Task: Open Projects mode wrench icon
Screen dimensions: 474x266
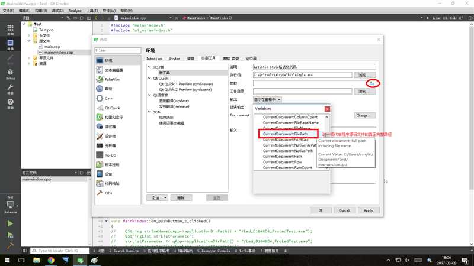Action: [10, 89]
